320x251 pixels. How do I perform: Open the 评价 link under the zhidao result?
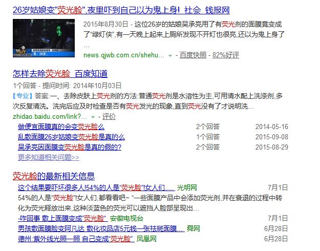click(109, 117)
